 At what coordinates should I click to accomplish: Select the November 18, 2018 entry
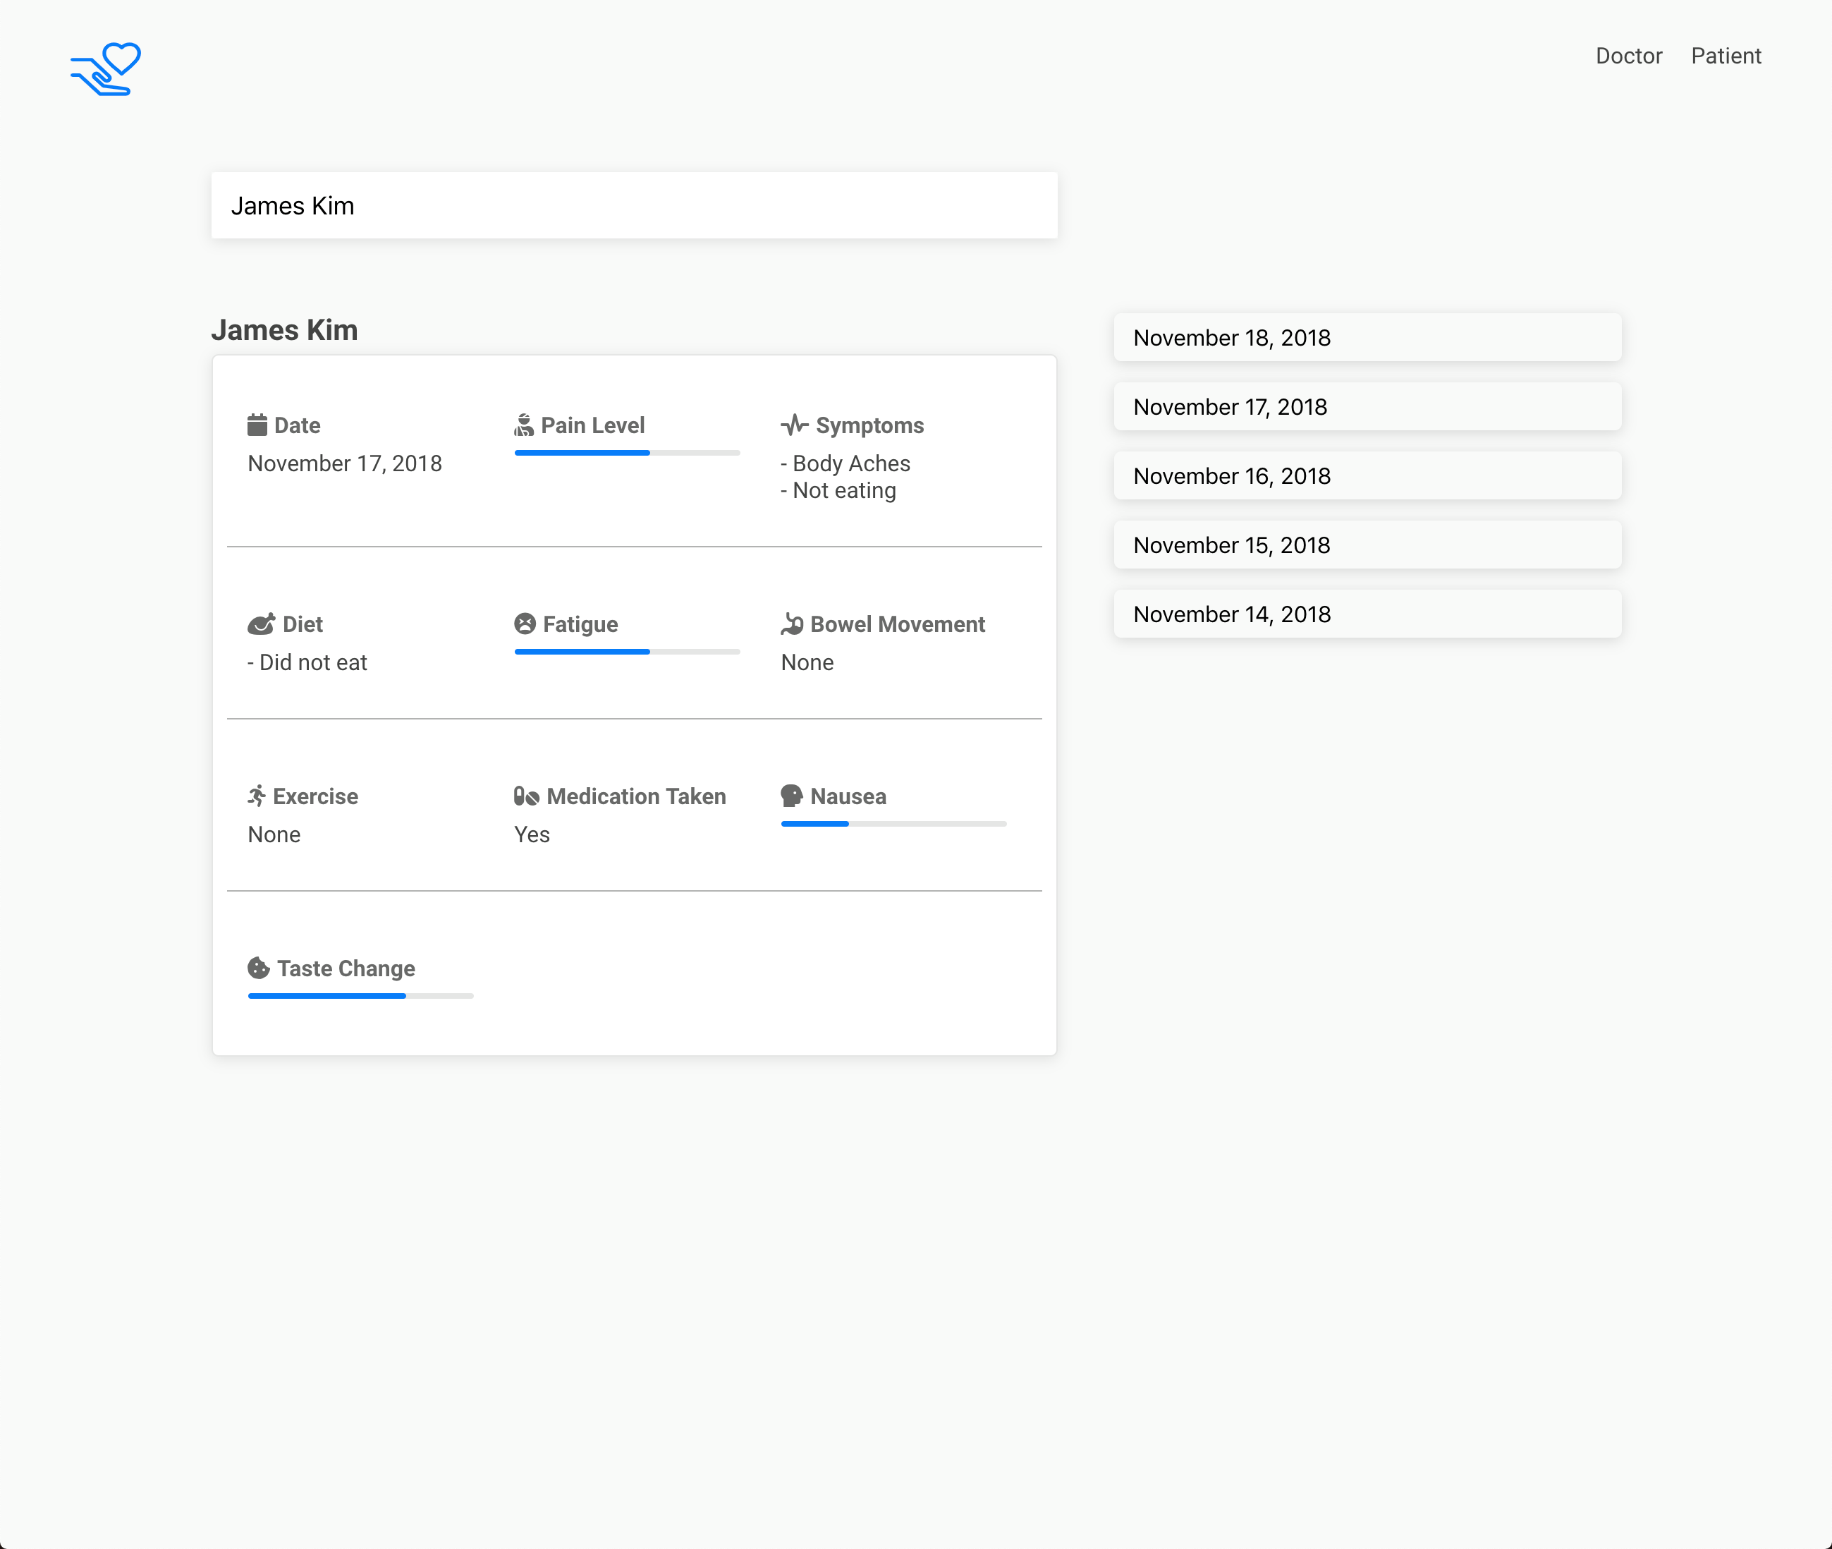click(x=1367, y=338)
